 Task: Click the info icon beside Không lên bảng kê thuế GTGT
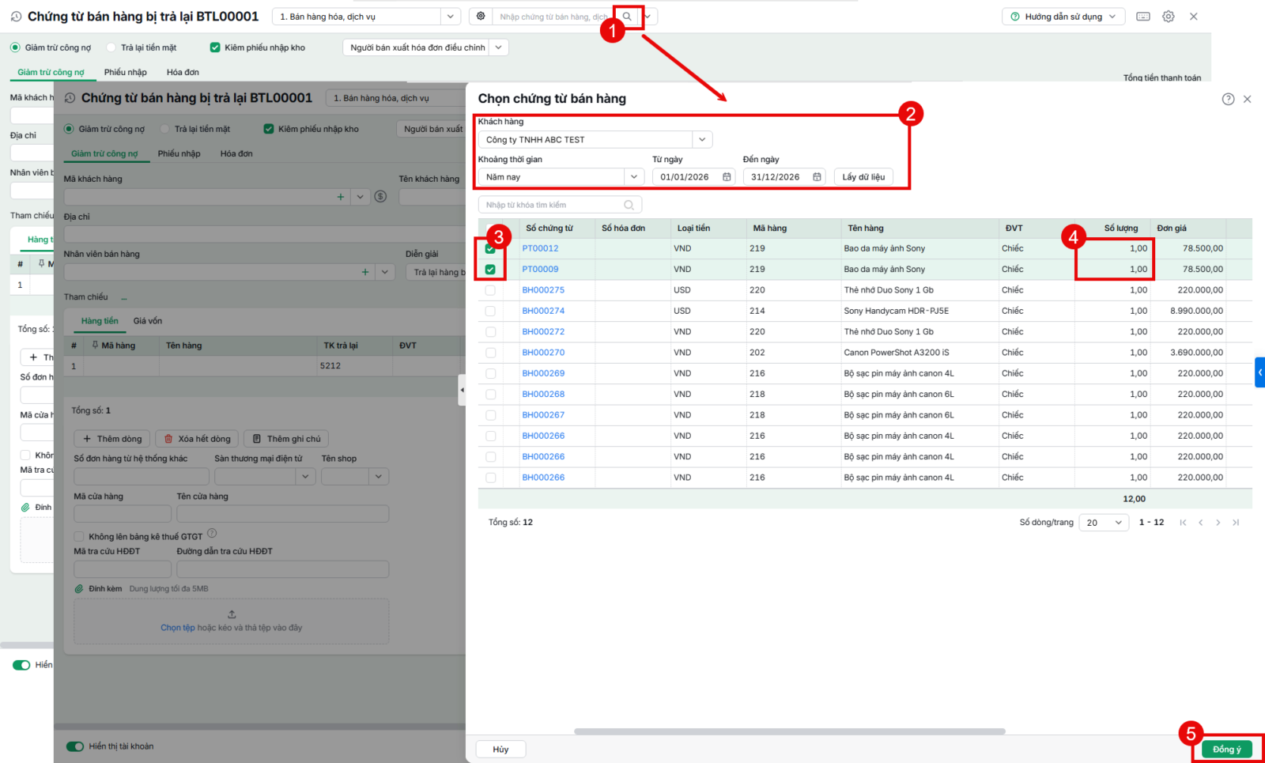(212, 534)
